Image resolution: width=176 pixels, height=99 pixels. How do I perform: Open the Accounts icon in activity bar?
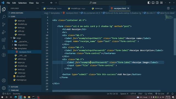click(4, 80)
